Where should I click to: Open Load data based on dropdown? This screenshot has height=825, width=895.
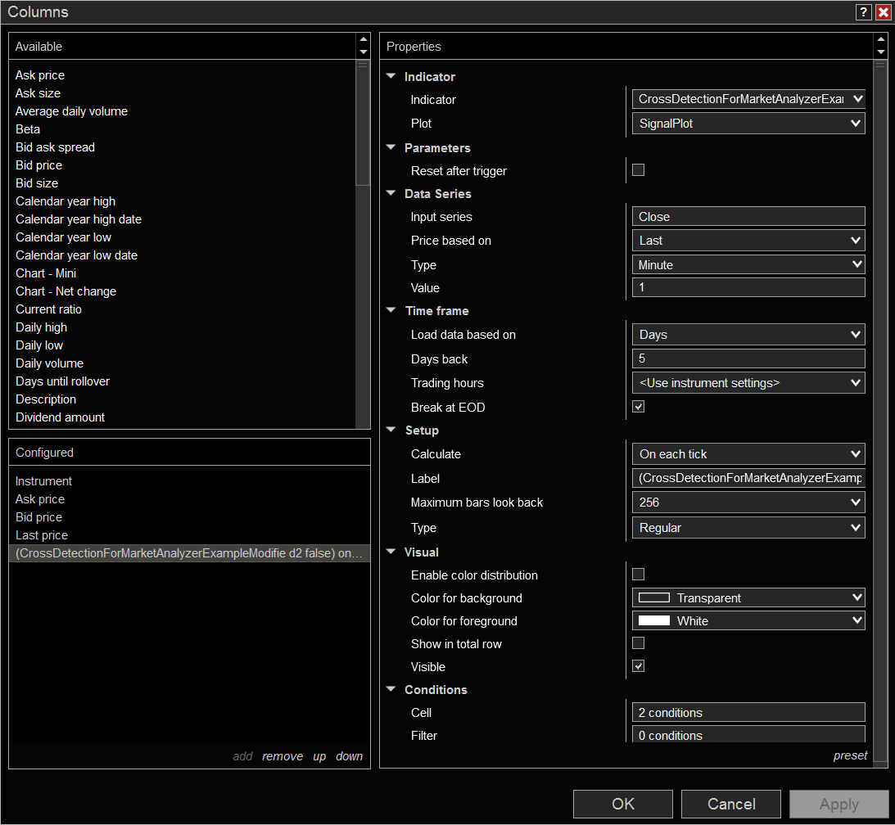tap(748, 334)
